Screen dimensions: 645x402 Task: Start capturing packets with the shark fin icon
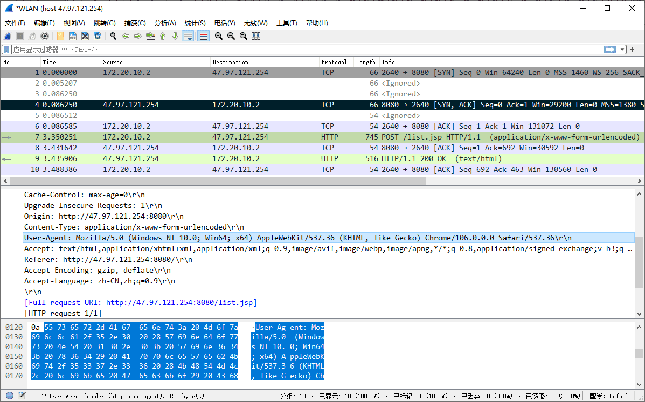8,36
